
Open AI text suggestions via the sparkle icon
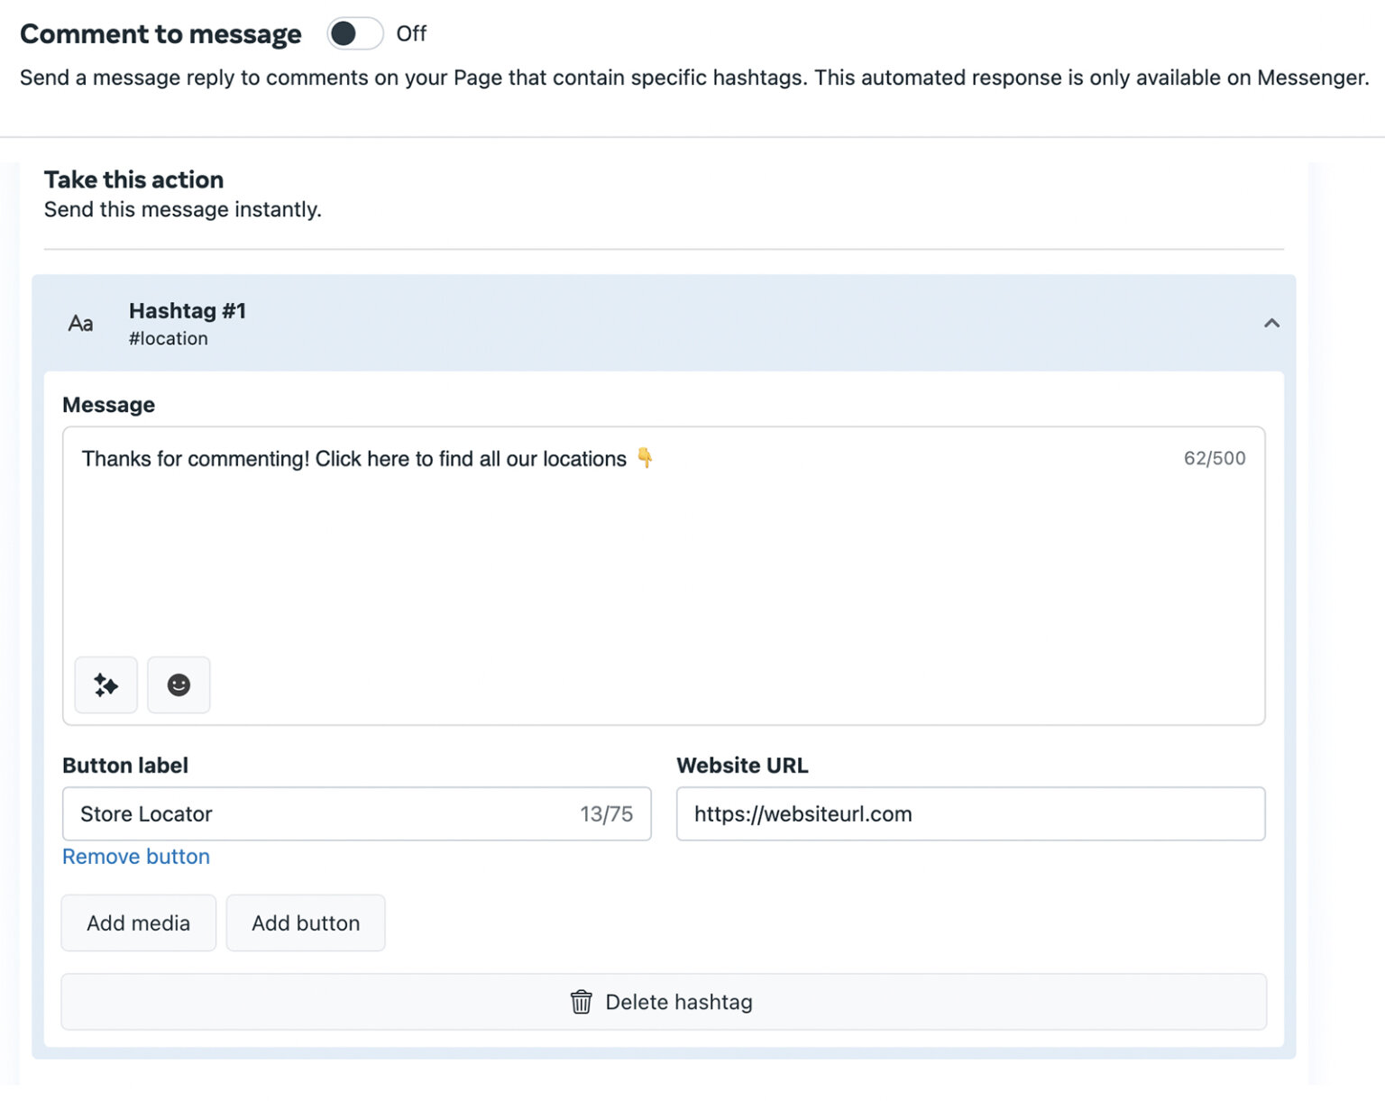pyautogui.click(x=105, y=685)
